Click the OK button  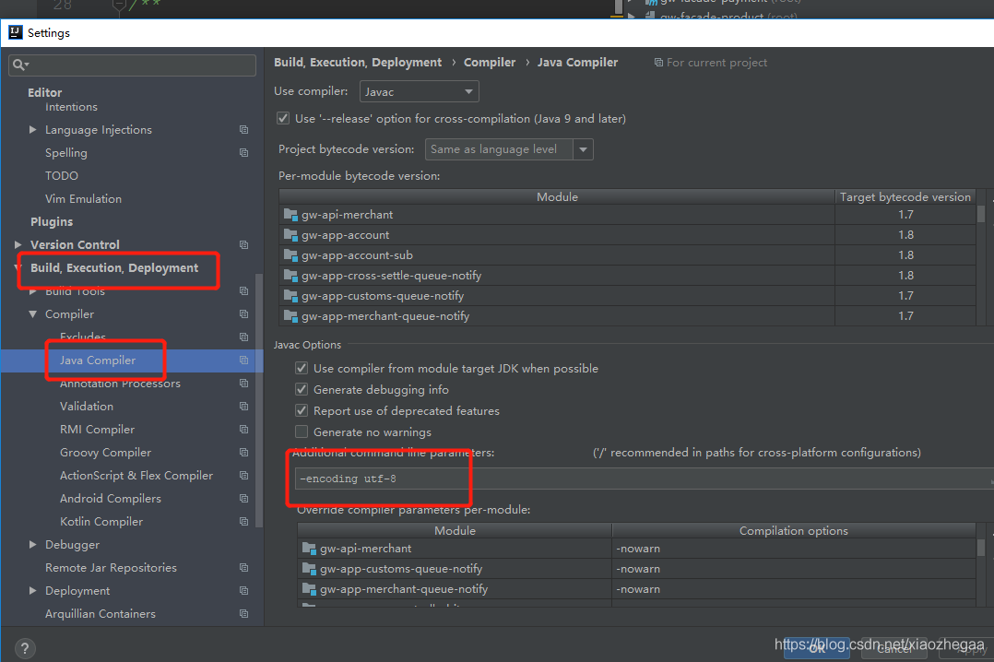click(x=817, y=647)
